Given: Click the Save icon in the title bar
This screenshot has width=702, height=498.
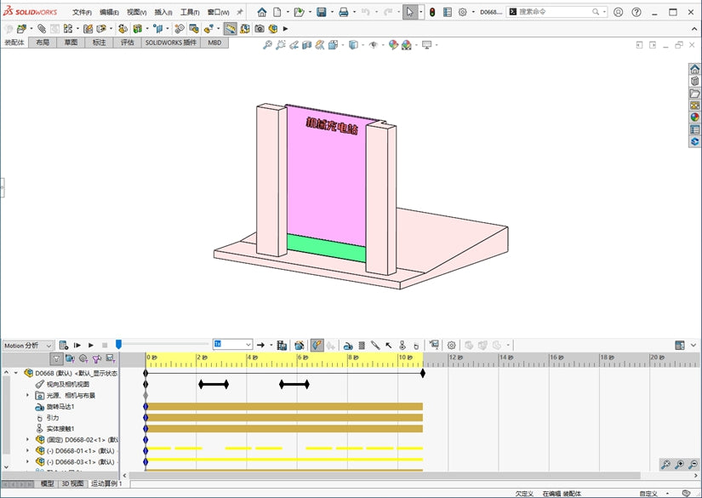Looking at the screenshot, I should [x=322, y=12].
